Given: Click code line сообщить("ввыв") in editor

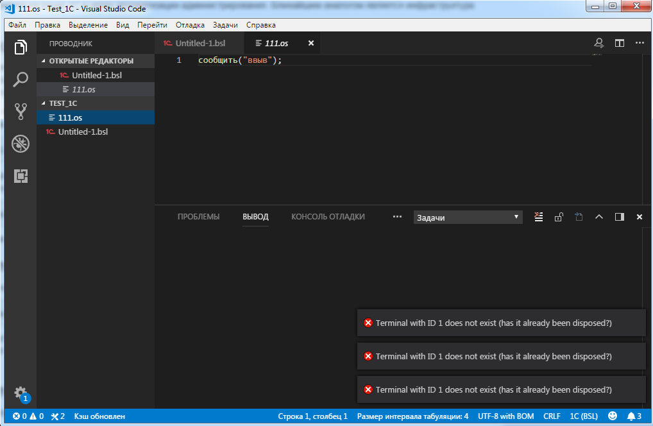Looking at the screenshot, I should click(x=240, y=60).
